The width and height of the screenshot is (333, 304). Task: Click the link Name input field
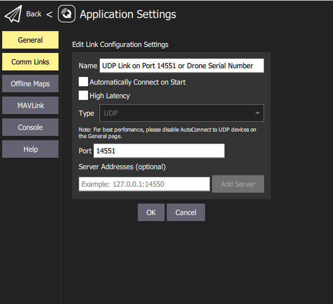pyautogui.click(x=182, y=65)
